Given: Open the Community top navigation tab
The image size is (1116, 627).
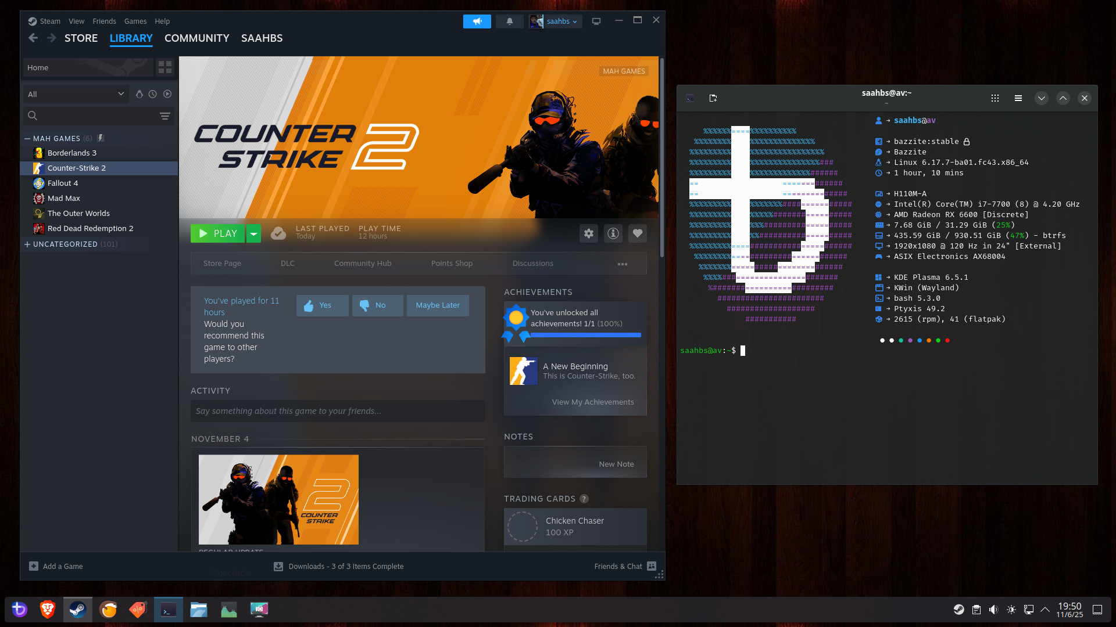Looking at the screenshot, I should pyautogui.click(x=196, y=38).
